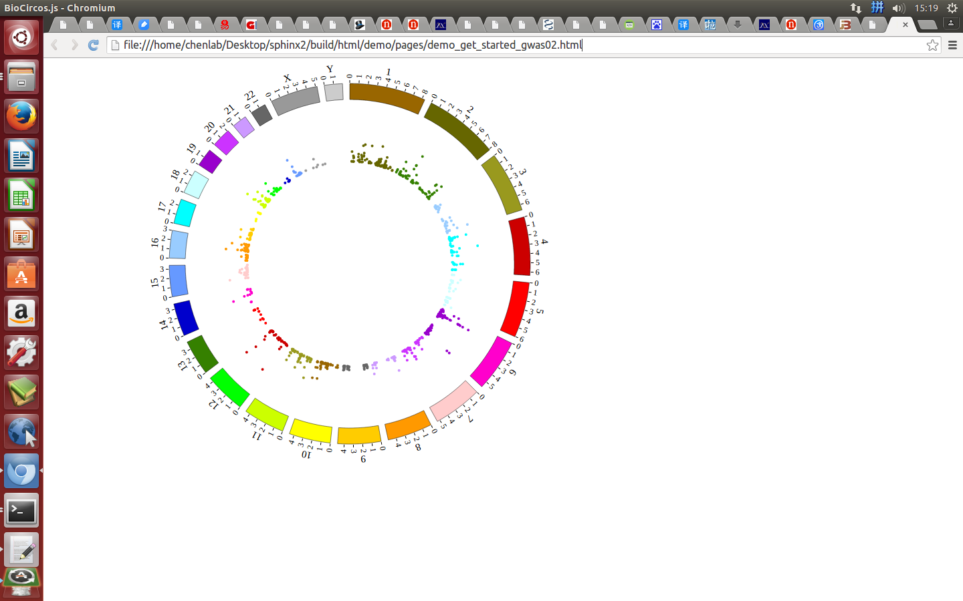Click the chromosome label "22" on the ring
963x601 pixels.
click(x=250, y=95)
